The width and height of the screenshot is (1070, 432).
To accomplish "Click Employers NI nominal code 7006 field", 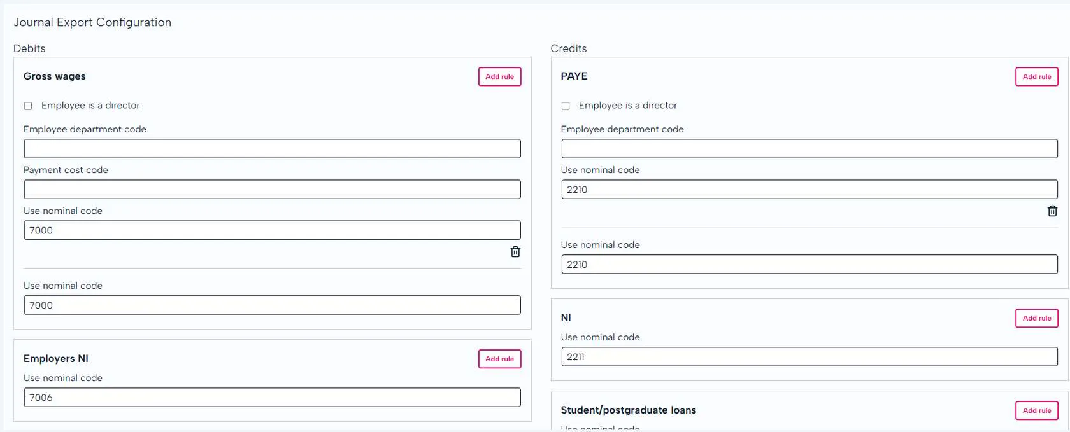I will point(272,398).
